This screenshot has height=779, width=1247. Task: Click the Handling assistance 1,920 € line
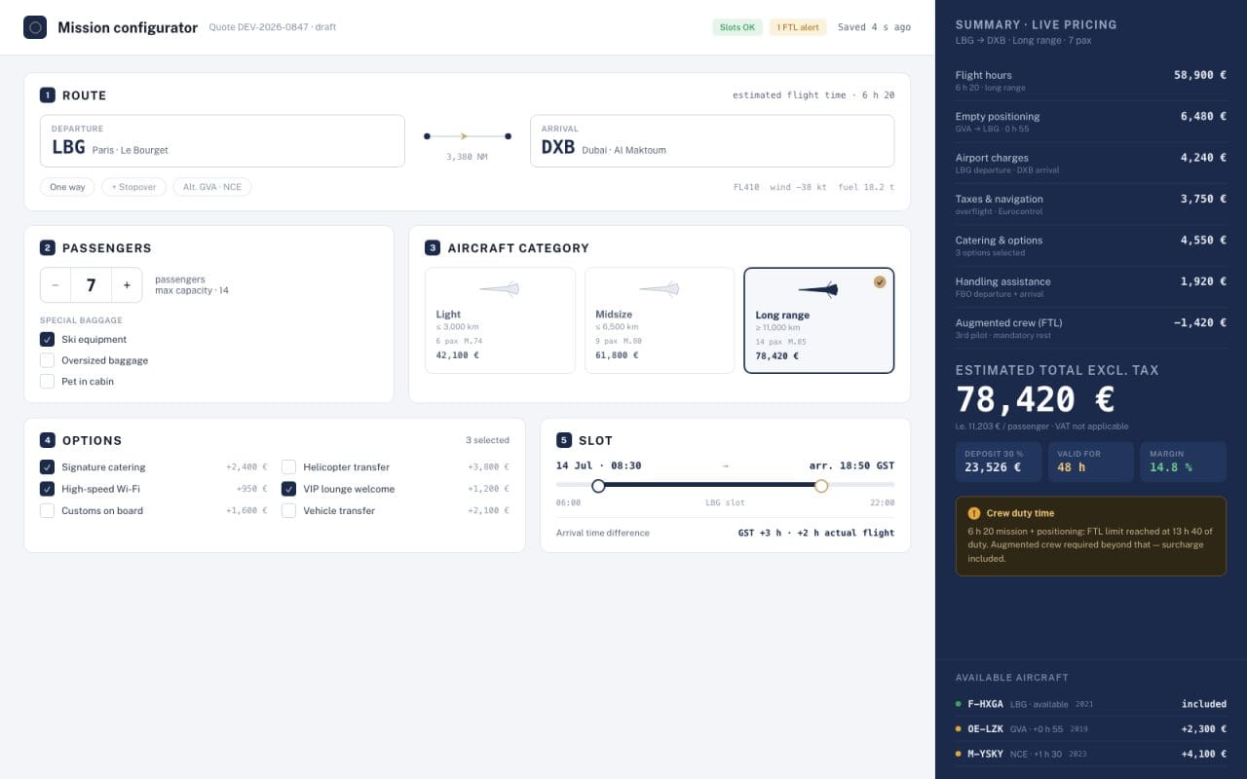click(1091, 286)
